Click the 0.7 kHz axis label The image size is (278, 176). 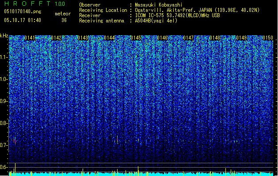(4, 145)
